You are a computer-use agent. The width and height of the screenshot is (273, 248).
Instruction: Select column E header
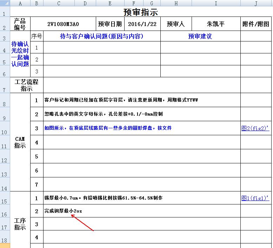110,3
